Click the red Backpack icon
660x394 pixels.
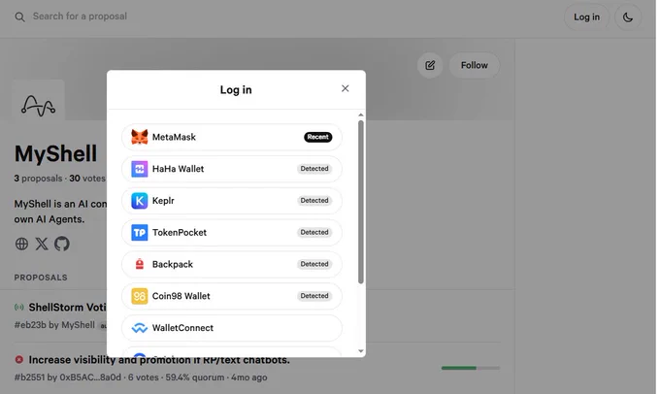click(140, 264)
